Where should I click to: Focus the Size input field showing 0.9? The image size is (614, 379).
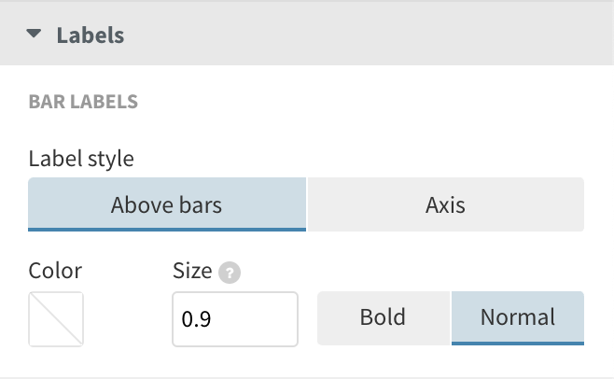coord(233,319)
